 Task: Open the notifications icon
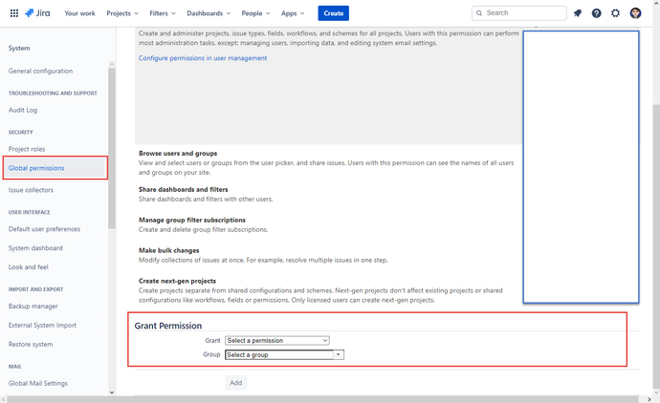[x=578, y=13]
